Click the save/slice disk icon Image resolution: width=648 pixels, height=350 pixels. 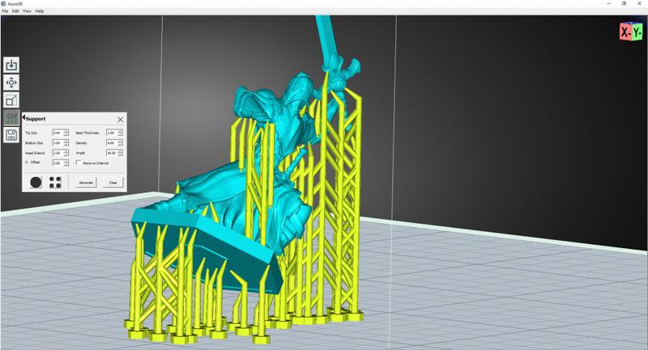tap(11, 136)
